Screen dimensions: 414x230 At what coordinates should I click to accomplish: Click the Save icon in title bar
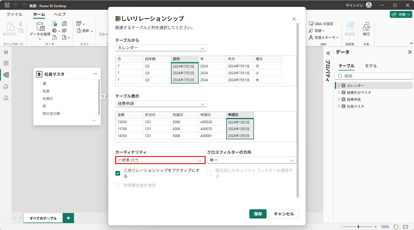click(7, 5)
